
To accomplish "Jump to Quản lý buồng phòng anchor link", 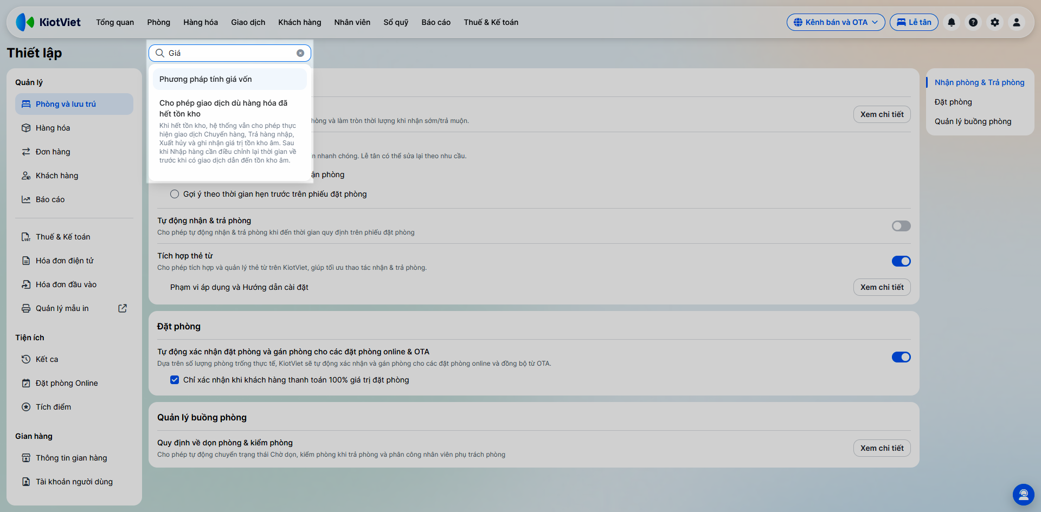I will pyautogui.click(x=973, y=121).
